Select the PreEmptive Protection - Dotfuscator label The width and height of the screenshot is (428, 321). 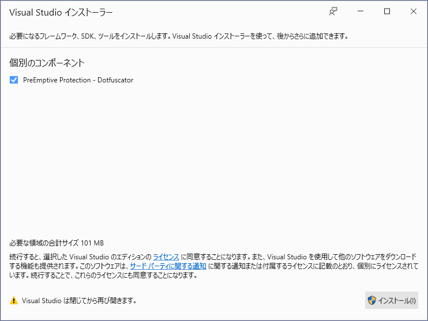coord(78,80)
